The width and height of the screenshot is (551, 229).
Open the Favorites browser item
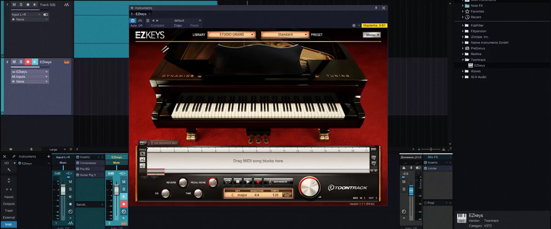pyautogui.click(x=478, y=11)
